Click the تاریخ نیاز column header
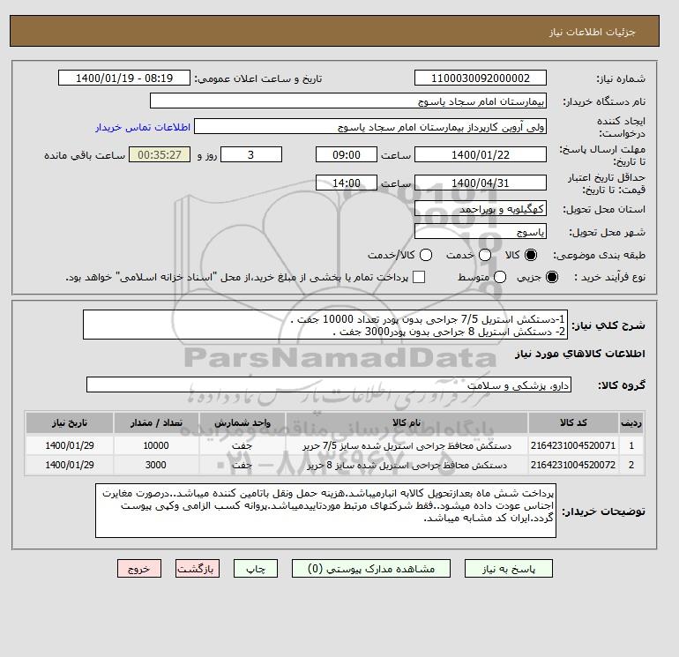 tap(70, 422)
